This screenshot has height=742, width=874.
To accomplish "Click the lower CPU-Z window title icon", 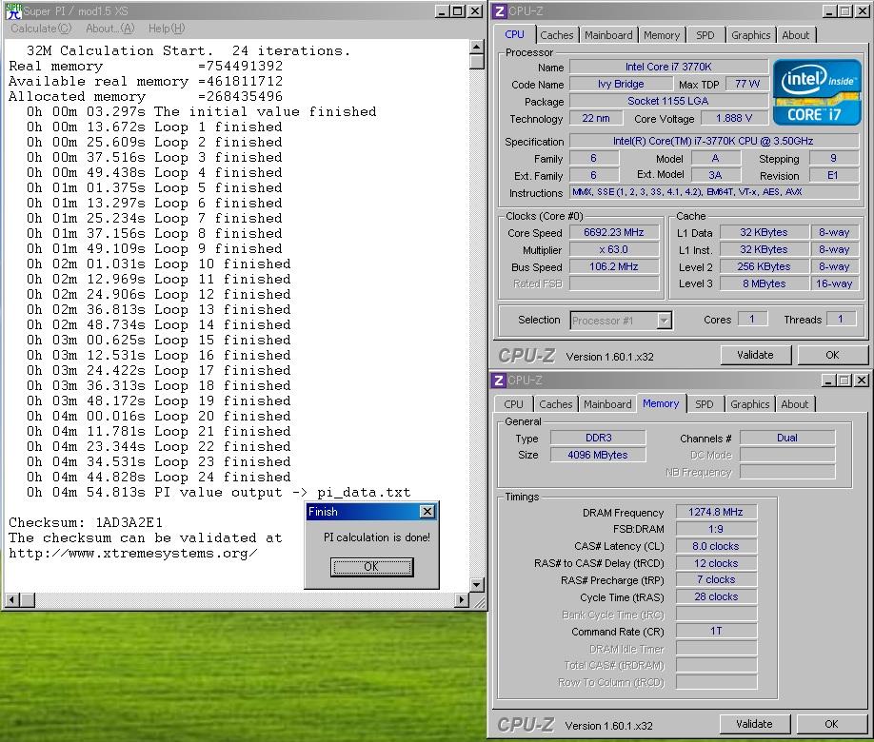I will click(x=498, y=381).
